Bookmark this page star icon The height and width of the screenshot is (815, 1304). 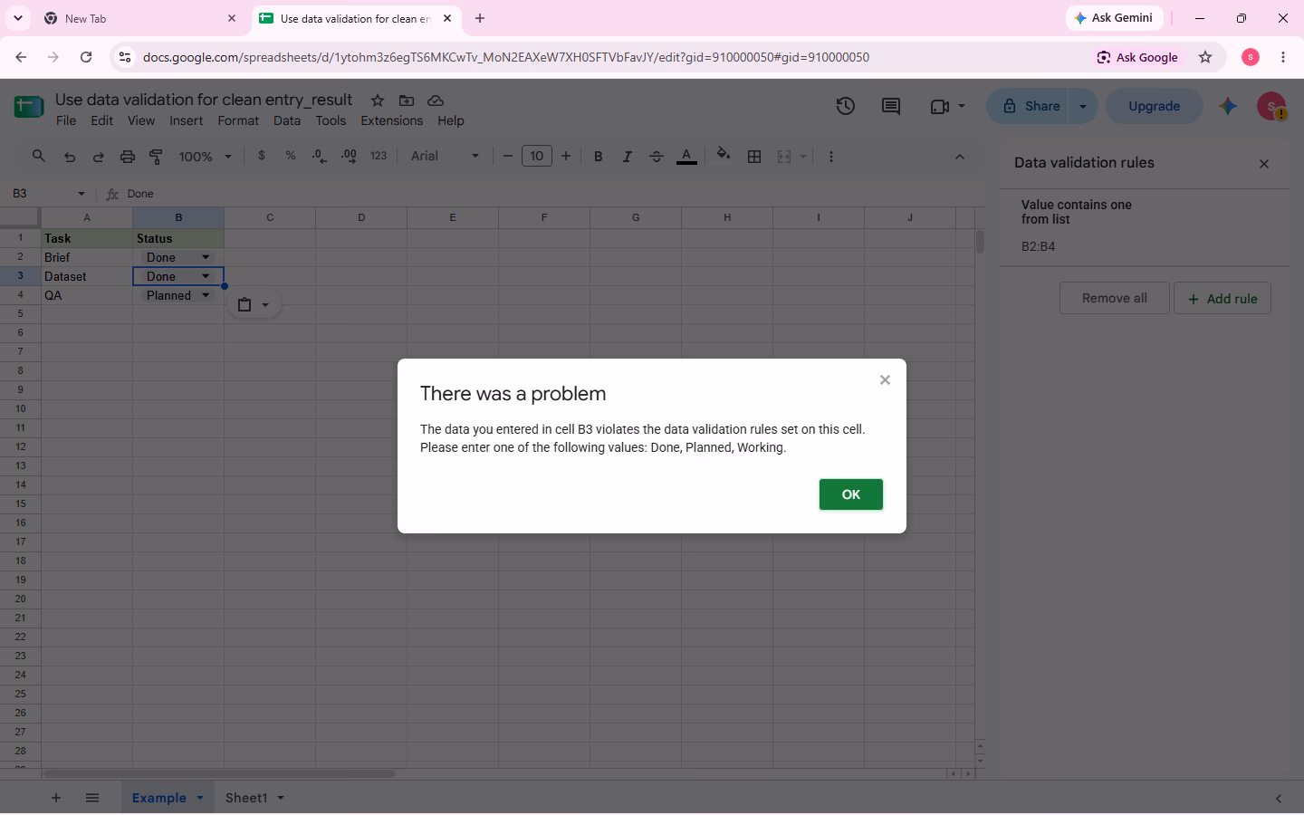coord(1205,57)
